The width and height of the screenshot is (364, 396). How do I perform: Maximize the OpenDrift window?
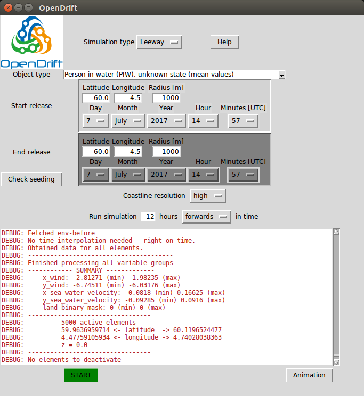(28, 7)
